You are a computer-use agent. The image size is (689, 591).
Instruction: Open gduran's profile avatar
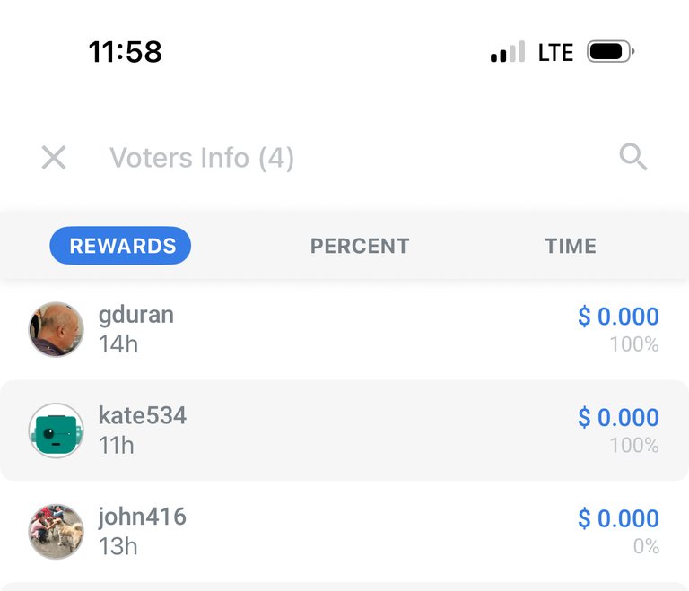(57, 329)
